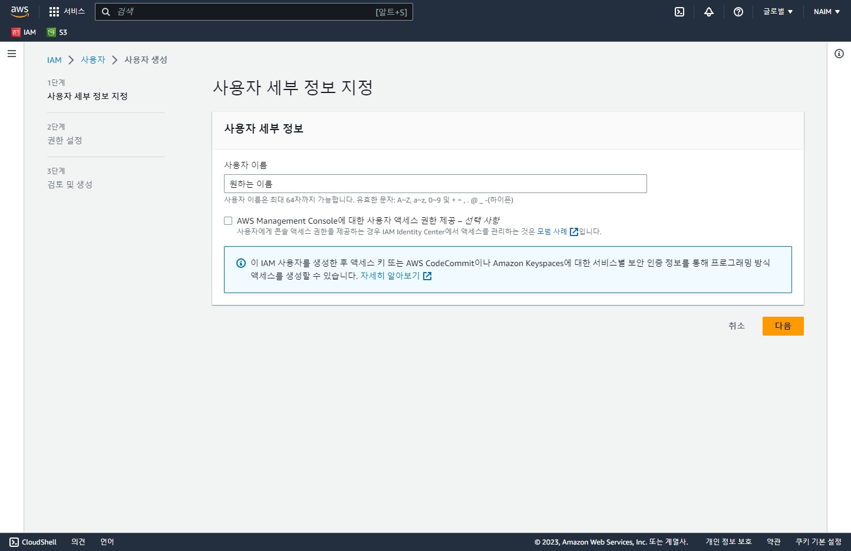Image resolution: width=851 pixels, height=551 pixels.
Task: Open the info panel icon at right
Action: tap(839, 54)
